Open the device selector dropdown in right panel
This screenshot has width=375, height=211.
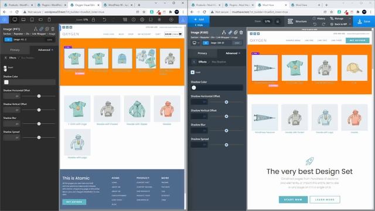click(x=196, y=43)
